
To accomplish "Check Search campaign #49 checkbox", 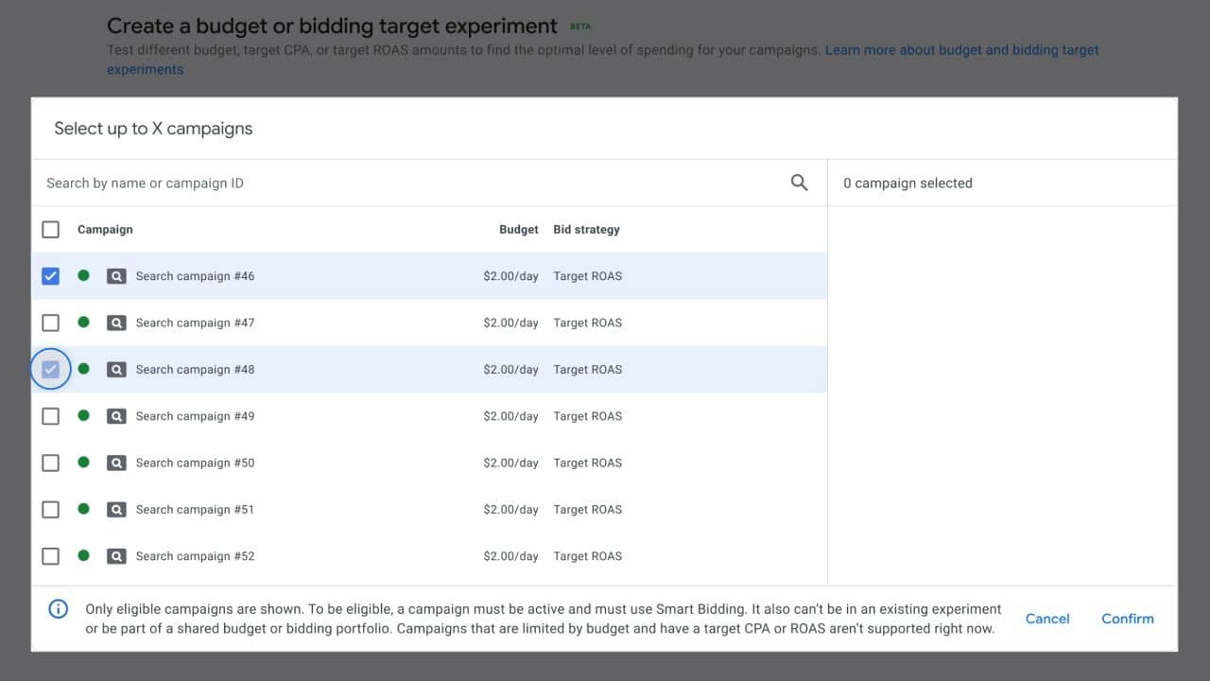I will [x=51, y=416].
